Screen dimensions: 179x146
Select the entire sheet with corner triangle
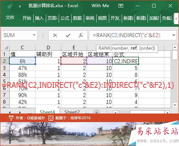click(x=6, y=47)
